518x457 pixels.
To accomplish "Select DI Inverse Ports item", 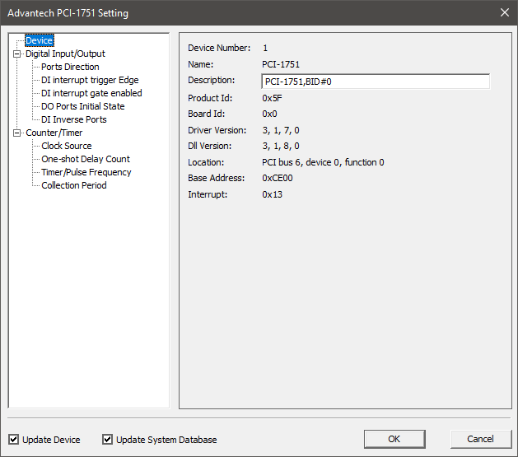I will pos(74,119).
